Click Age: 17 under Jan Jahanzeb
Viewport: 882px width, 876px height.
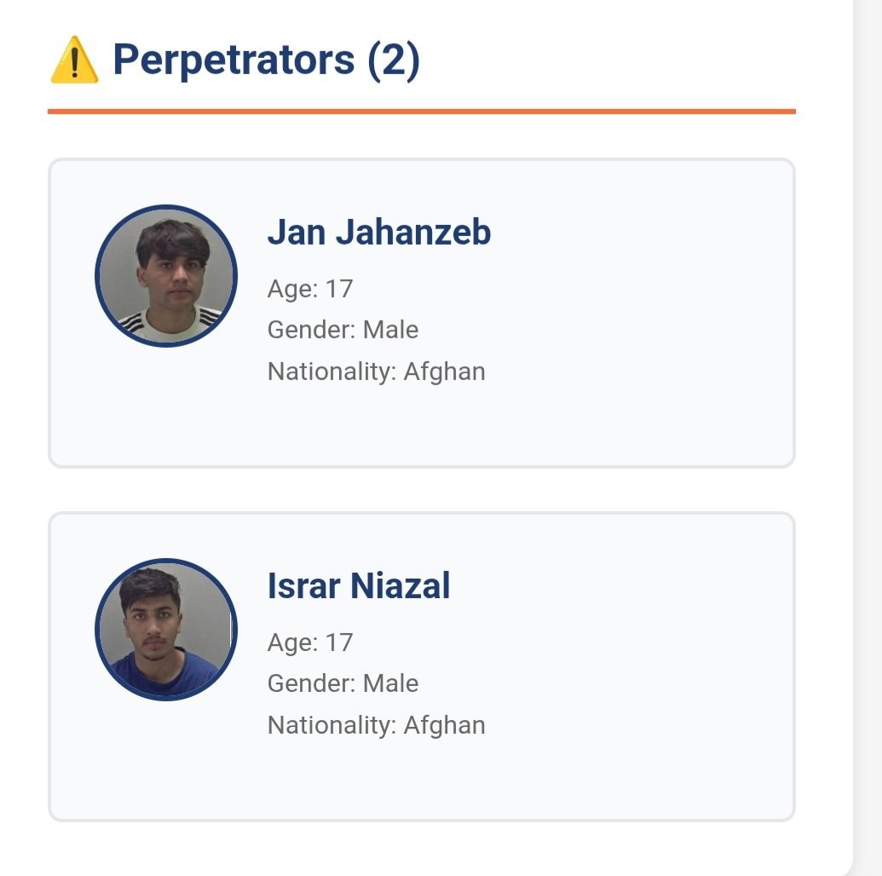click(x=310, y=289)
